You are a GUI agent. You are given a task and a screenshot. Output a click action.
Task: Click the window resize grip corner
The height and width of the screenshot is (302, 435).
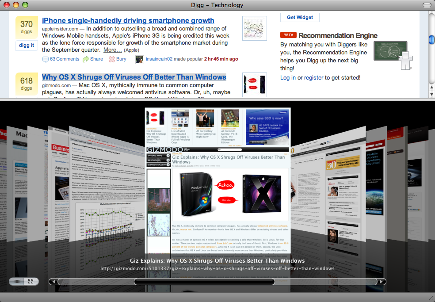[431, 298]
